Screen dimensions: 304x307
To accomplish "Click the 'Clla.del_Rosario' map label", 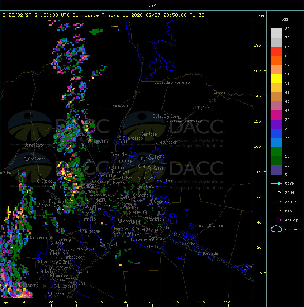I will pyautogui.click(x=172, y=82).
